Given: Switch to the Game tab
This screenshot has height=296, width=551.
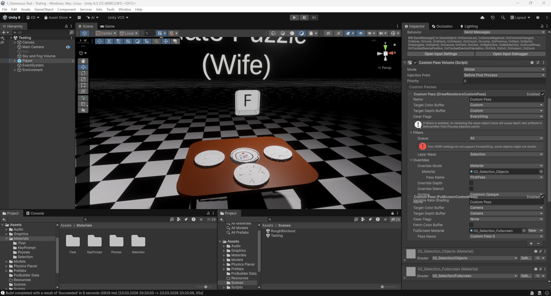Looking at the screenshot, I should click(107, 26).
